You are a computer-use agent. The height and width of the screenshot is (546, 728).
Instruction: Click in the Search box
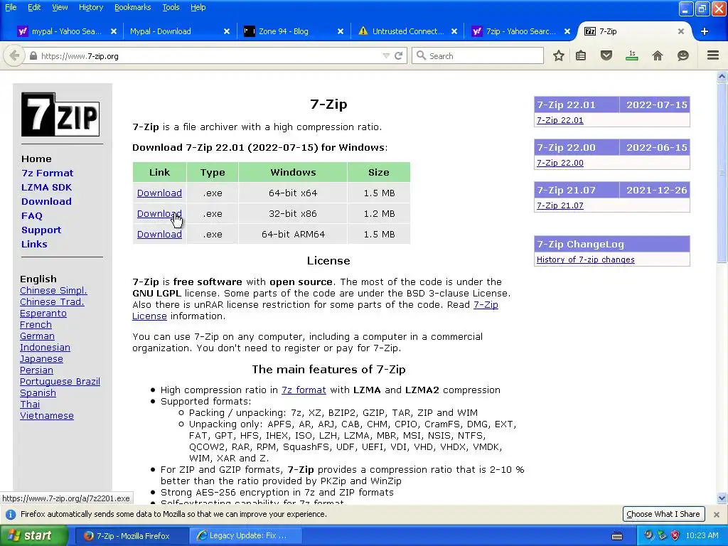478,55
